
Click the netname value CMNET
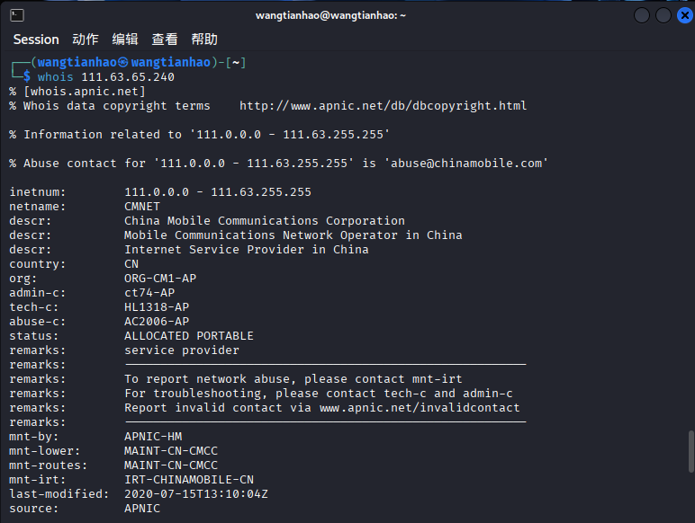click(142, 207)
